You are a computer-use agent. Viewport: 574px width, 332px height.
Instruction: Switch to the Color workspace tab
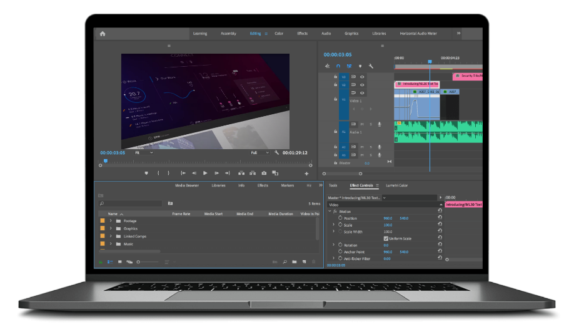(279, 34)
